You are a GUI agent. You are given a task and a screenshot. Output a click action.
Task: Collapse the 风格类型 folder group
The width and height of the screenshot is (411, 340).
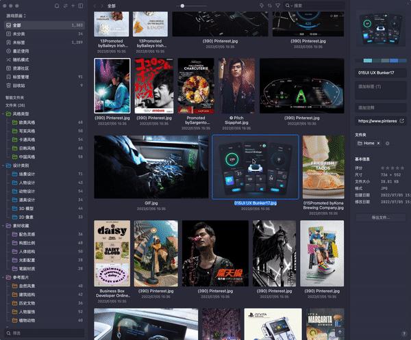3,114
